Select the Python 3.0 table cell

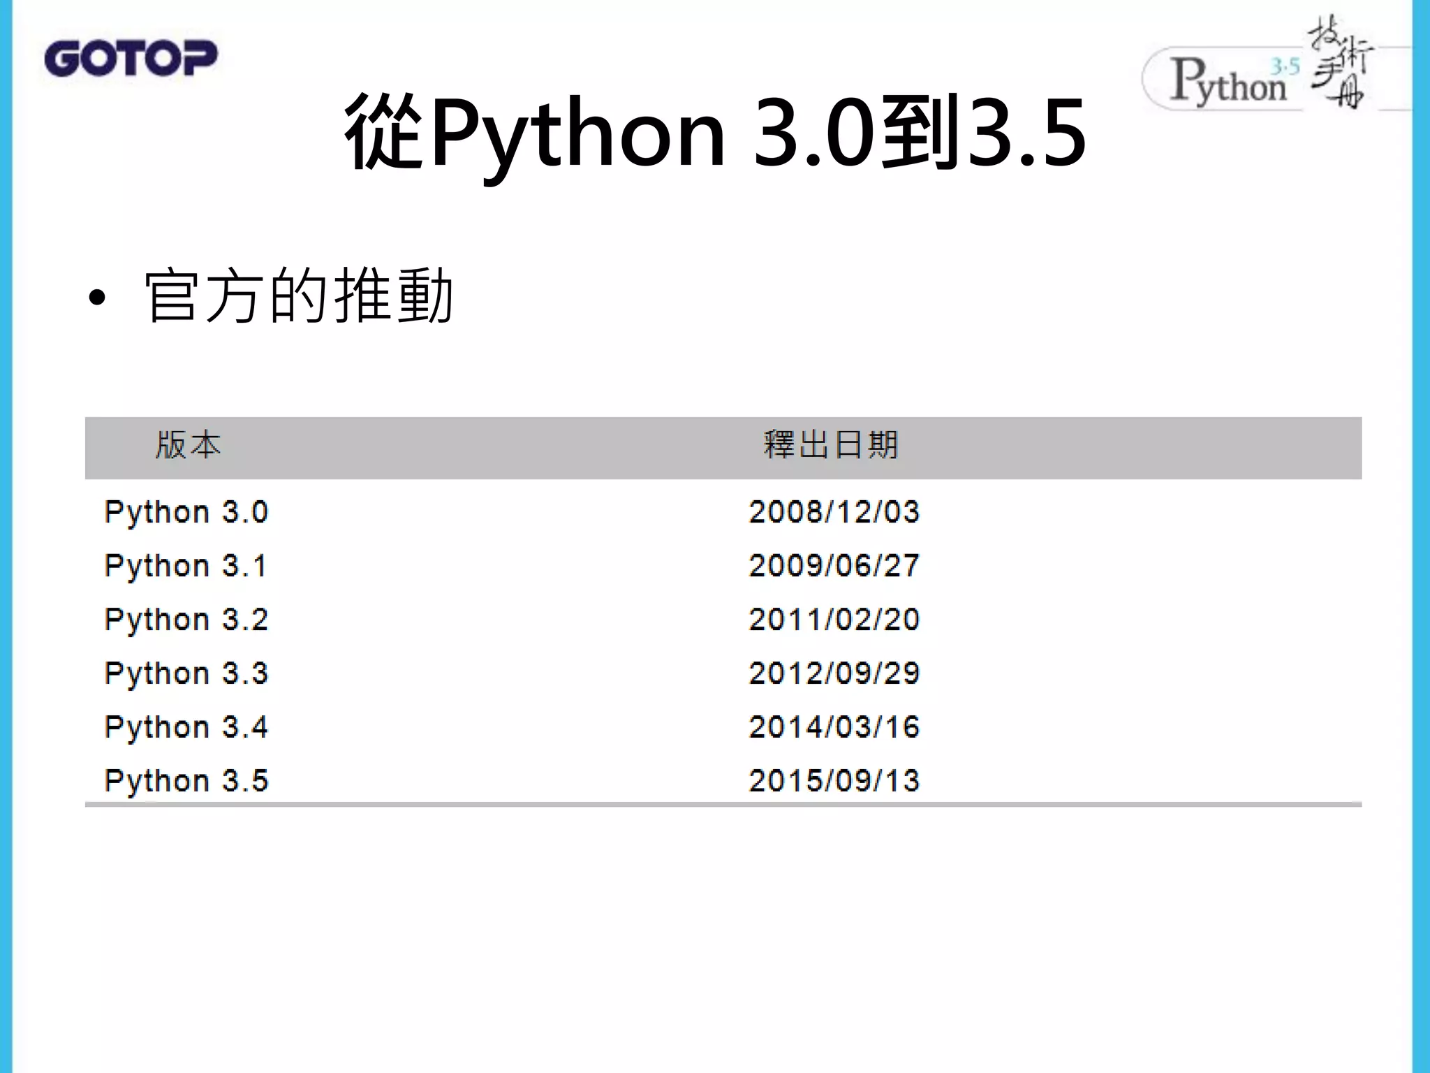click(186, 513)
